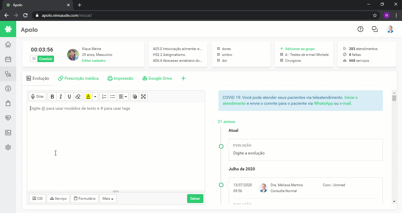Bookmark page with star icon
The image size is (402, 213).
coord(375,15)
